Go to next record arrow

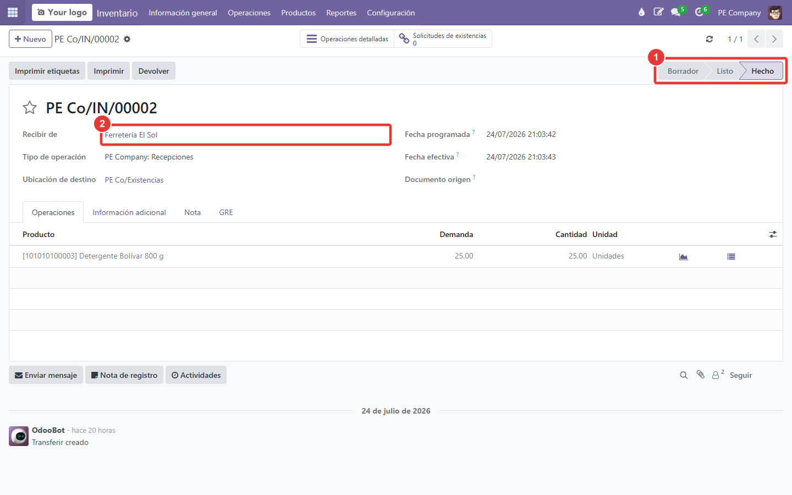(774, 39)
